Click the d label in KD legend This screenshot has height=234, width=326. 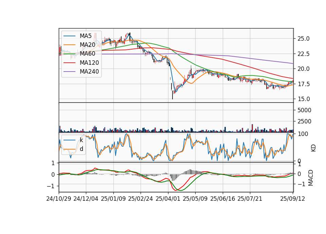81,149
